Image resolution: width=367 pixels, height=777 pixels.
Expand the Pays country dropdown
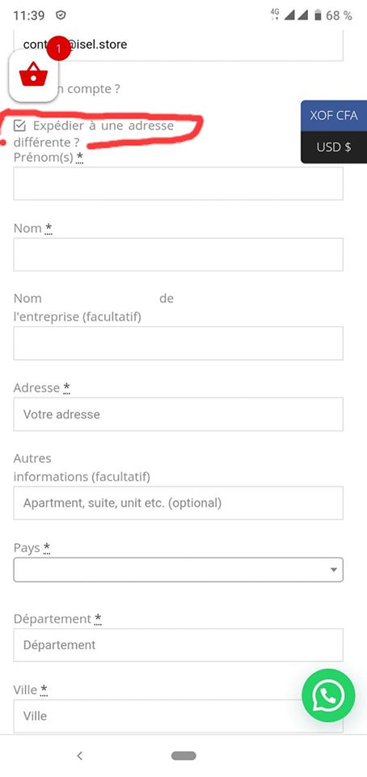(178, 569)
